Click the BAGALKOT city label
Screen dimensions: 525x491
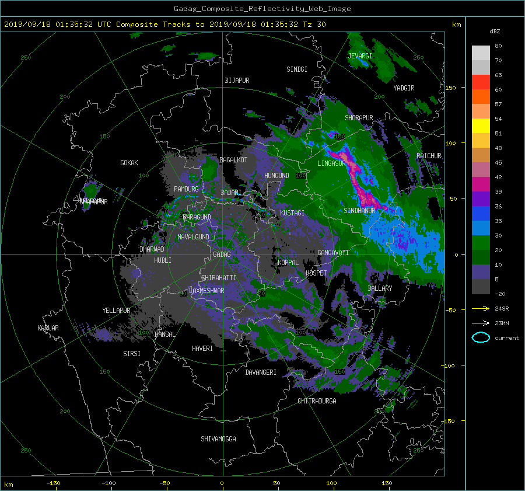[233, 160]
